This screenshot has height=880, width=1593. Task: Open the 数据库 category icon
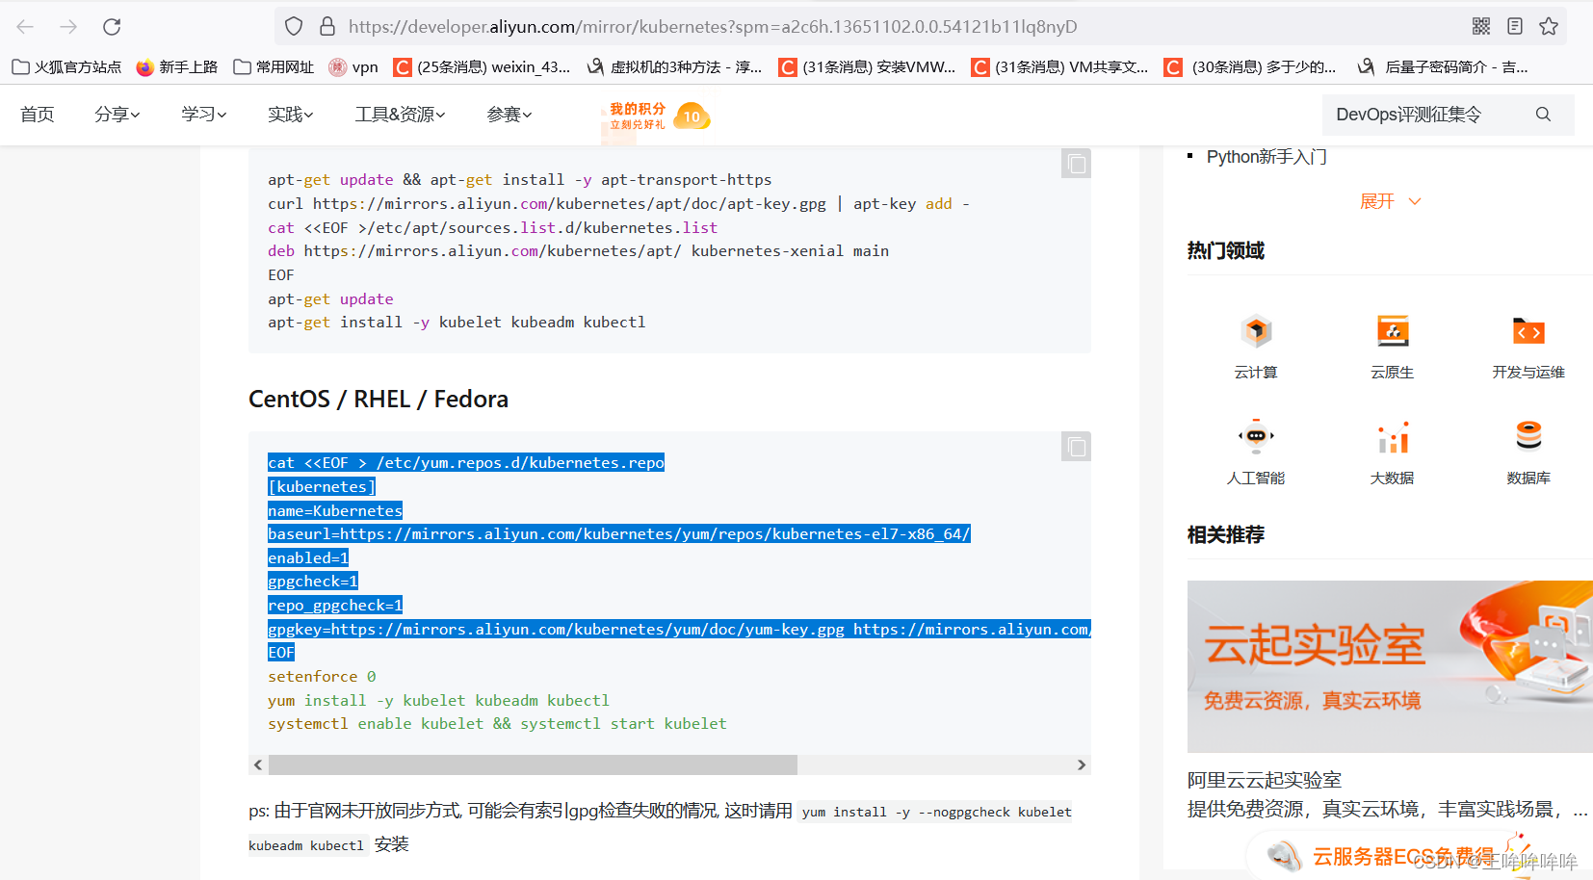tap(1528, 436)
